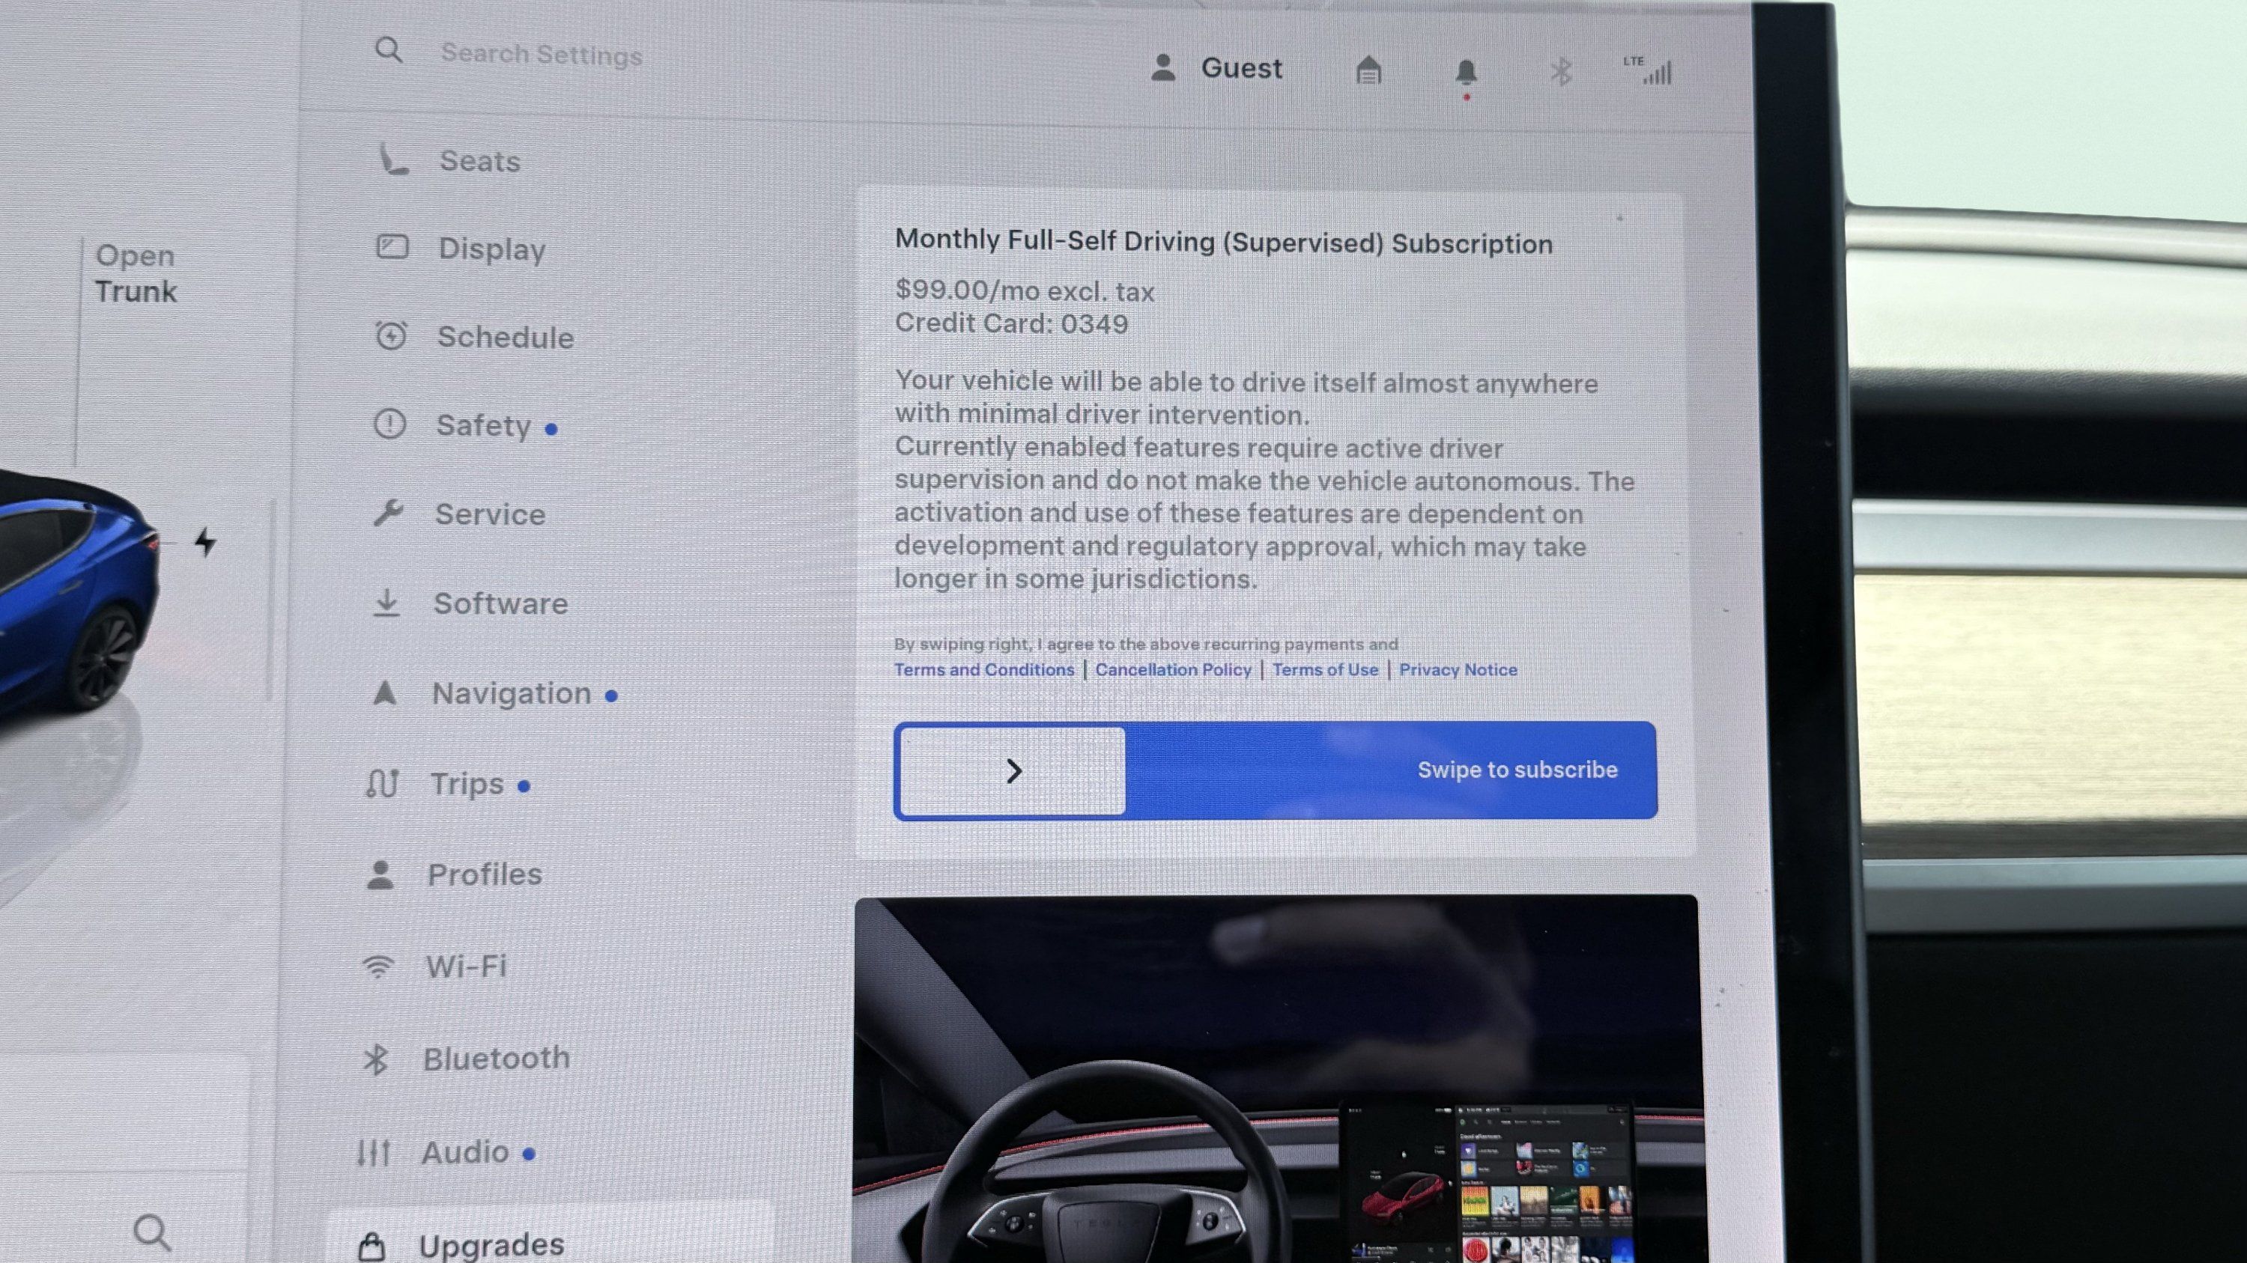
Task: Click the clock icon next to Schedule
Action: pyautogui.click(x=391, y=335)
